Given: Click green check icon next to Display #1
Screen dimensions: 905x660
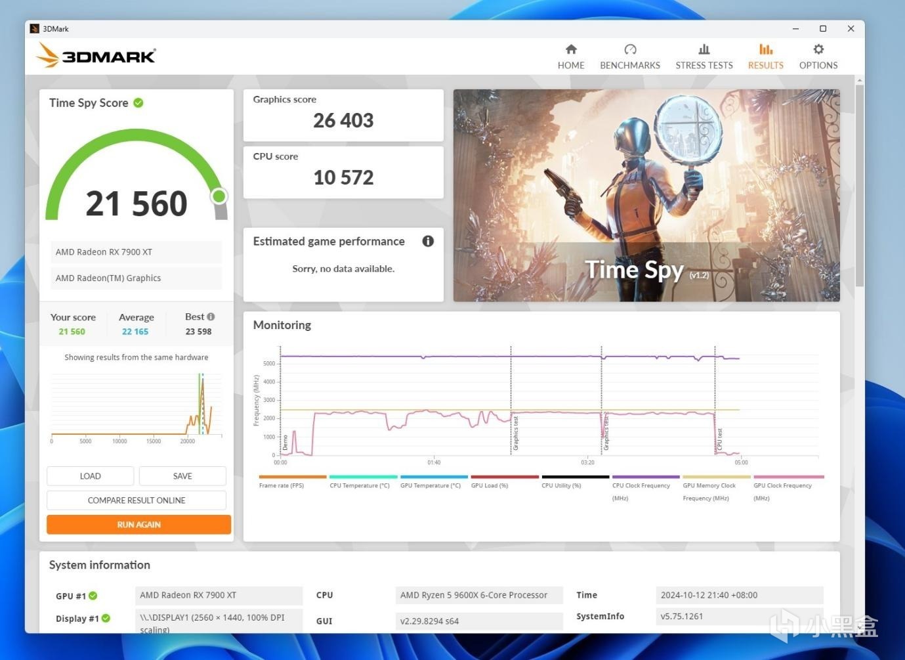Looking at the screenshot, I should tap(106, 618).
